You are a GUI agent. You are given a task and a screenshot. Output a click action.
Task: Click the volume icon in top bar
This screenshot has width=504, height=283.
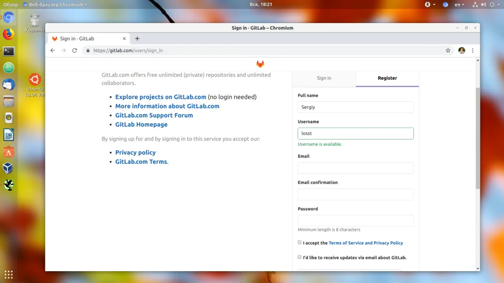point(483,4)
